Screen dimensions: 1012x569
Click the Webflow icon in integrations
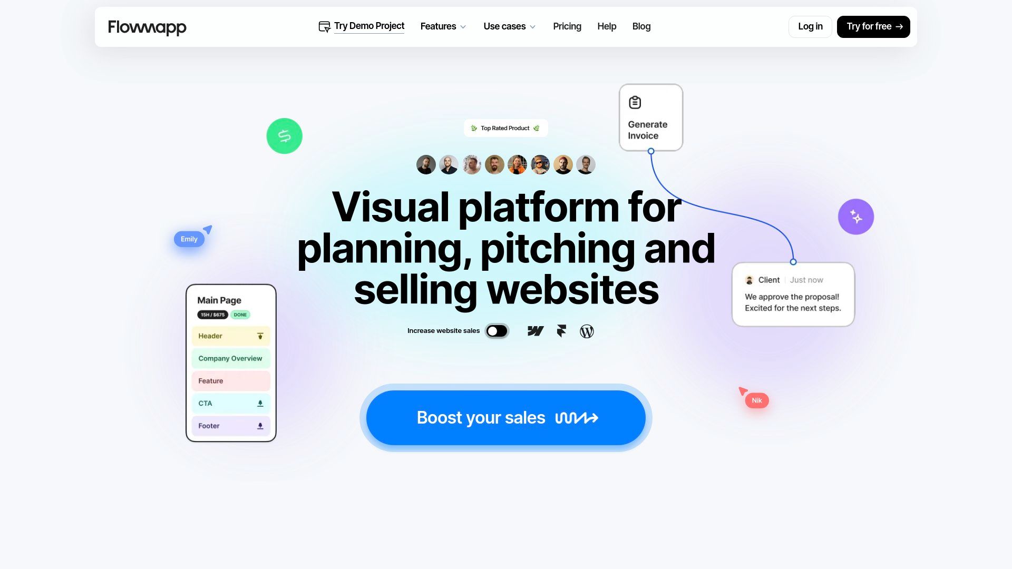coord(535,331)
